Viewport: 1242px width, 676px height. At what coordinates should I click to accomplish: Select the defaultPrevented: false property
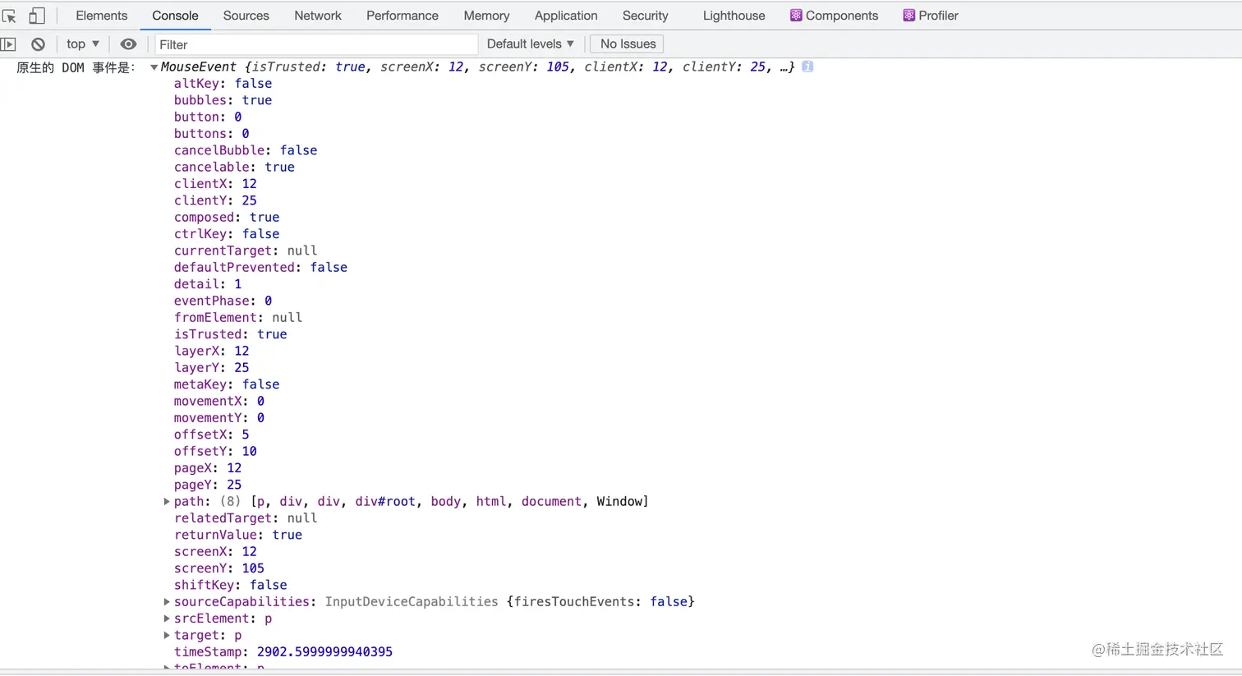point(260,267)
